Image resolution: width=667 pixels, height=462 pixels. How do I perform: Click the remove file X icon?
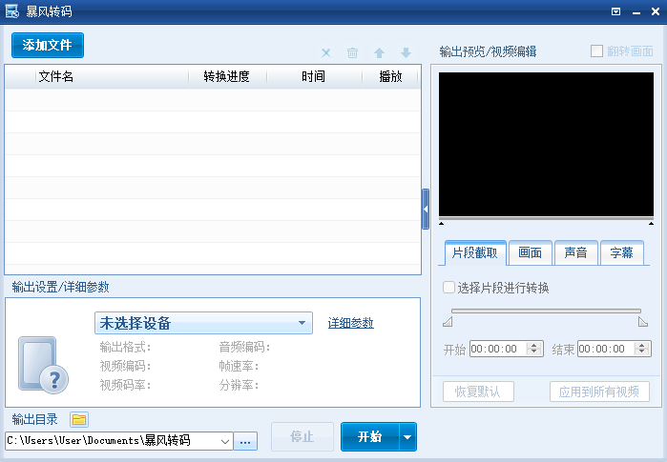[326, 53]
